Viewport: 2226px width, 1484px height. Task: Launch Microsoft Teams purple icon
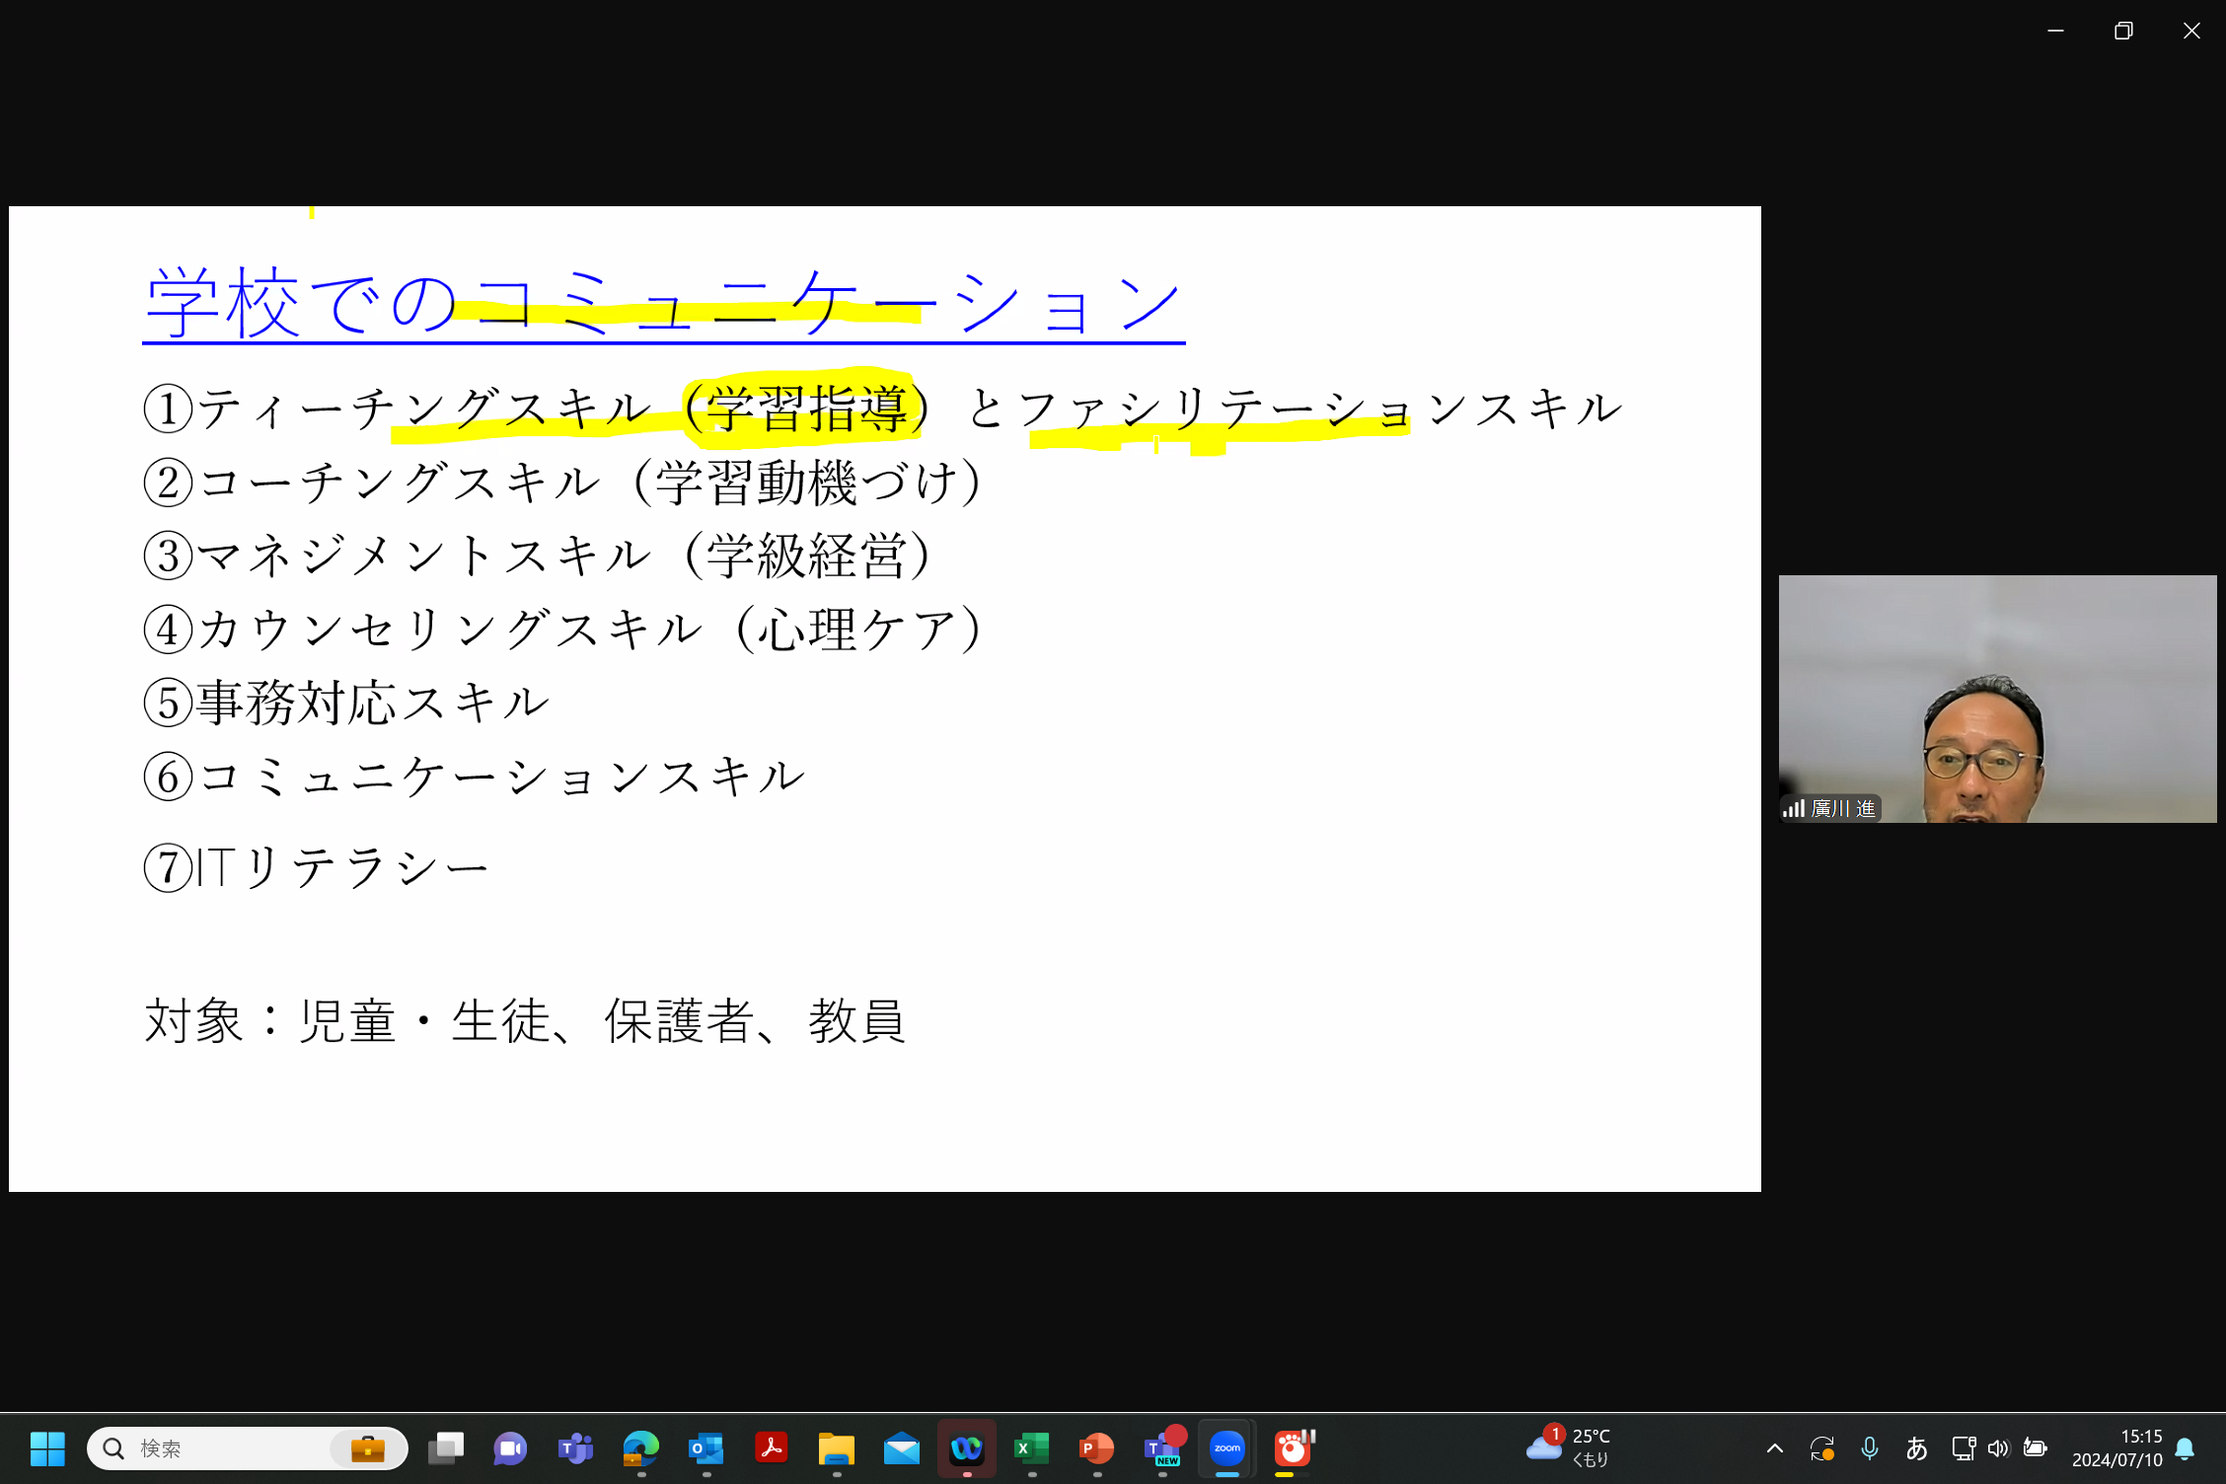click(575, 1448)
